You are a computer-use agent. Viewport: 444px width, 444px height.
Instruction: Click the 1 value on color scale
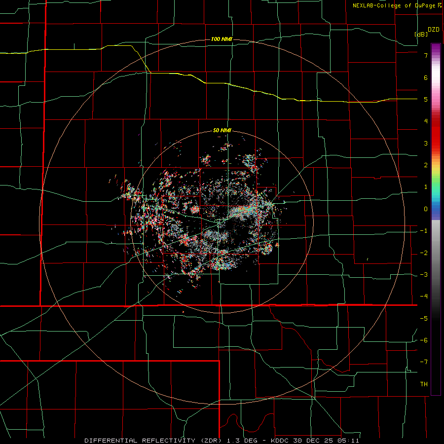426,187
